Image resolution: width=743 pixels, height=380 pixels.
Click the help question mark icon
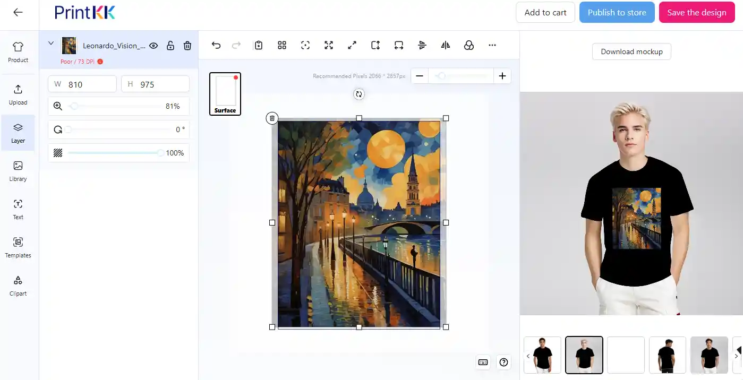[504, 362]
